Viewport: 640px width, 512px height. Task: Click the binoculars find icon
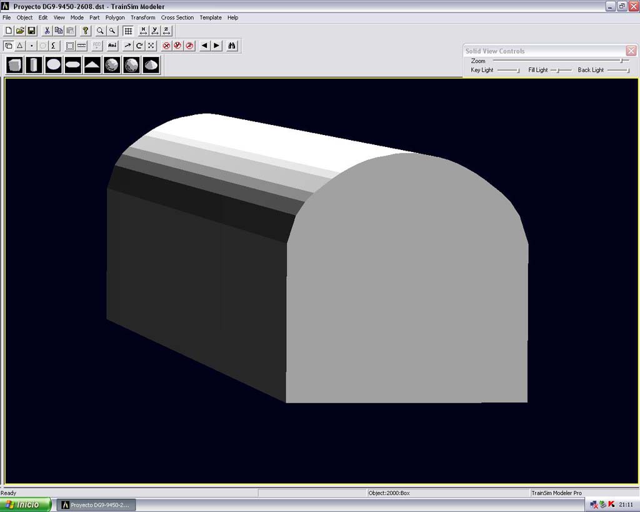(x=232, y=46)
